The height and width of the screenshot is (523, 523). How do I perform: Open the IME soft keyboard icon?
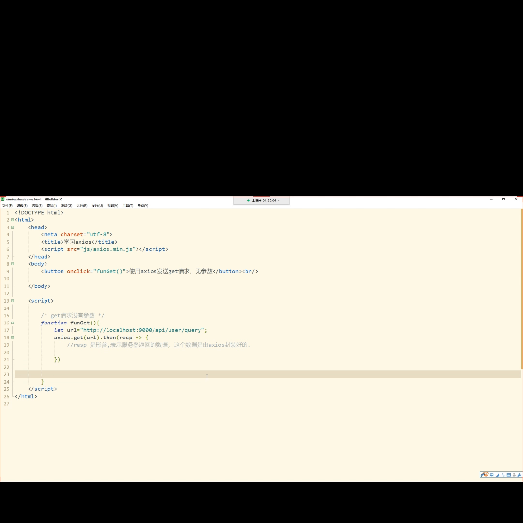pyautogui.click(x=508, y=475)
